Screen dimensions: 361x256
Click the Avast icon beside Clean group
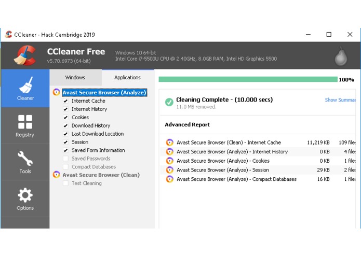(56, 175)
